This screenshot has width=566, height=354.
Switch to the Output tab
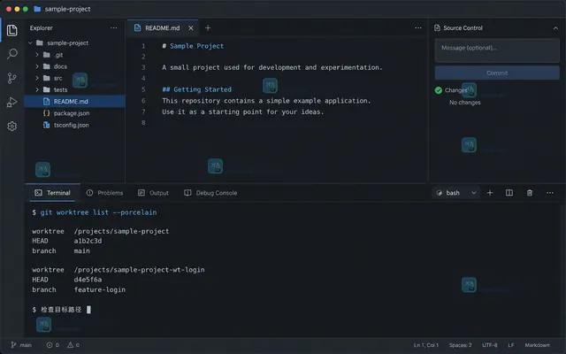tap(153, 193)
